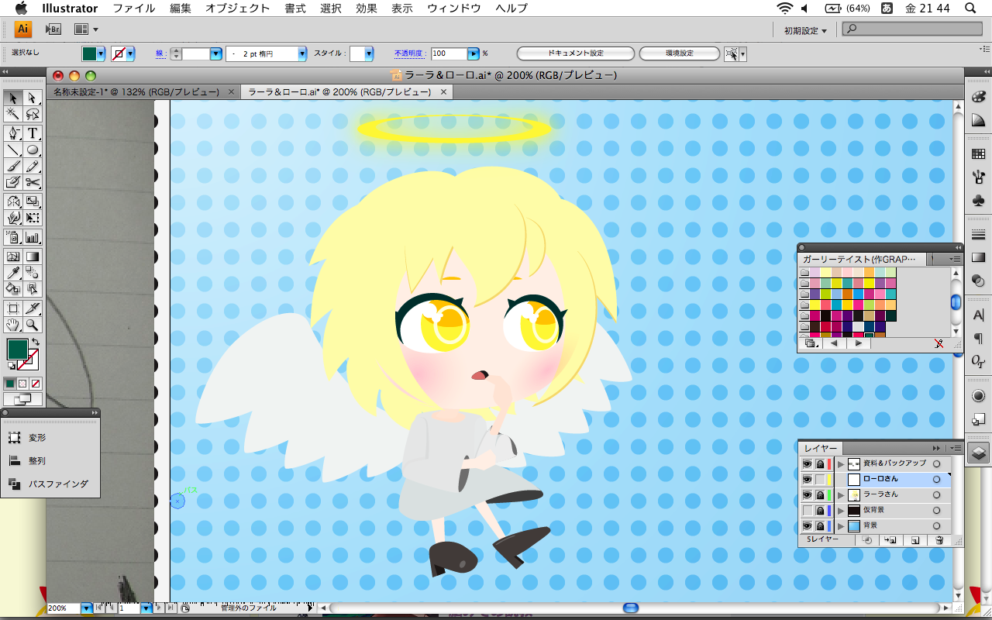The height and width of the screenshot is (620, 992).
Task: Open the ファイル menu
Action: coord(133,9)
